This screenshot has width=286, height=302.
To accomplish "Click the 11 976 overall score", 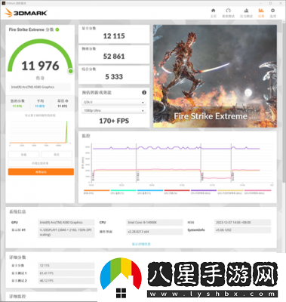I will click(40, 66).
